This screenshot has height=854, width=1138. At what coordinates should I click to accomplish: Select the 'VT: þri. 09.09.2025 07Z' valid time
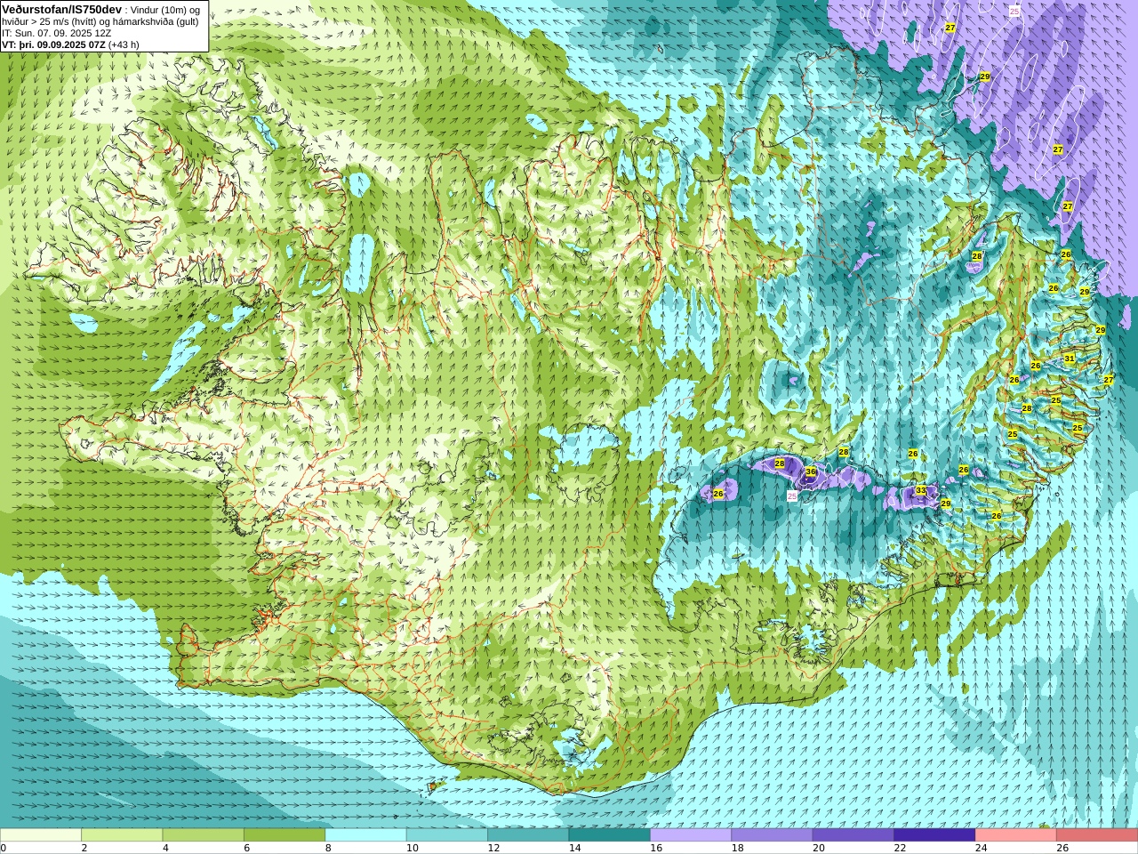(x=53, y=44)
